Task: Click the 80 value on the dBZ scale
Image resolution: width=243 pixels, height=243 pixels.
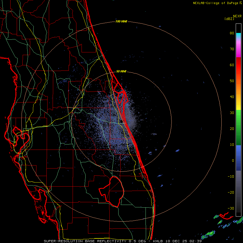Action: click(232, 33)
